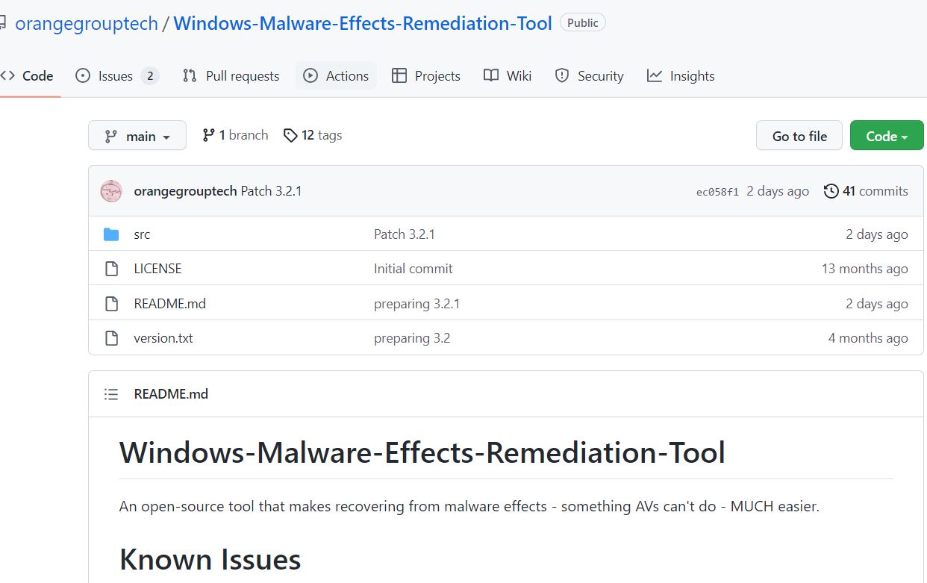Click the Issues count badge 2
Image resolution: width=927 pixels, height=583 pixels.
pos(150,75)
